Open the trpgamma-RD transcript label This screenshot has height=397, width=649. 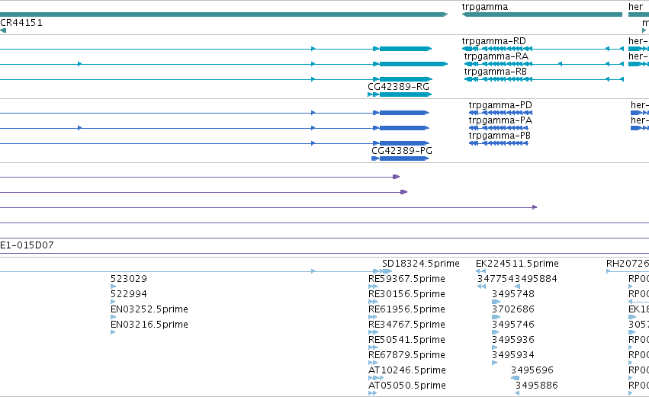tap(493, 41)
